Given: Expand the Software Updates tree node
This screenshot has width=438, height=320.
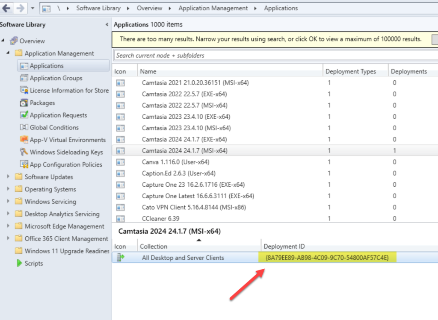Looking at the screenshot, I should 8,176.
